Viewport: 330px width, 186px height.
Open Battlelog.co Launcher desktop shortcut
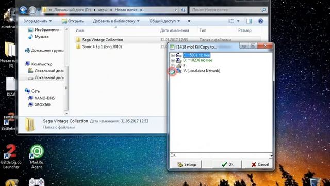[x=11, y=157]
